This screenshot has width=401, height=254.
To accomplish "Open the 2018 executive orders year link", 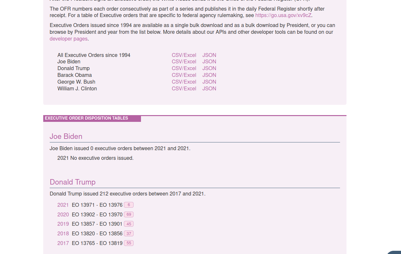I will click(x=63, y=234).
